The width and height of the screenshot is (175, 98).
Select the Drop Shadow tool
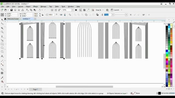click(x=2, y=69)
